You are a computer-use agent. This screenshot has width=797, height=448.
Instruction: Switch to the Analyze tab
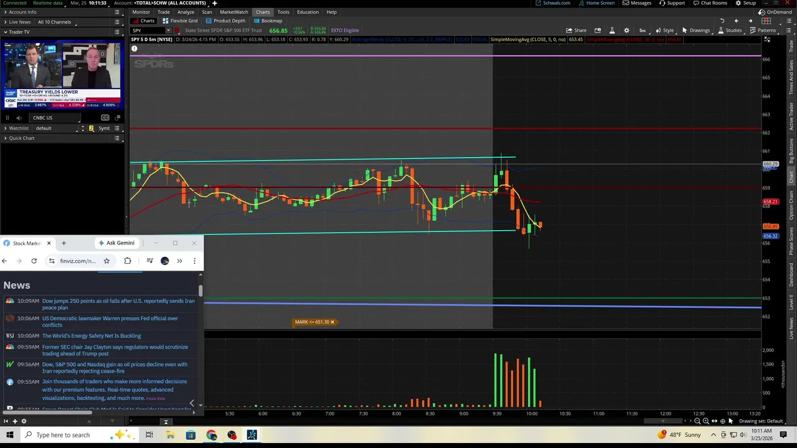[x=186, y=12]
